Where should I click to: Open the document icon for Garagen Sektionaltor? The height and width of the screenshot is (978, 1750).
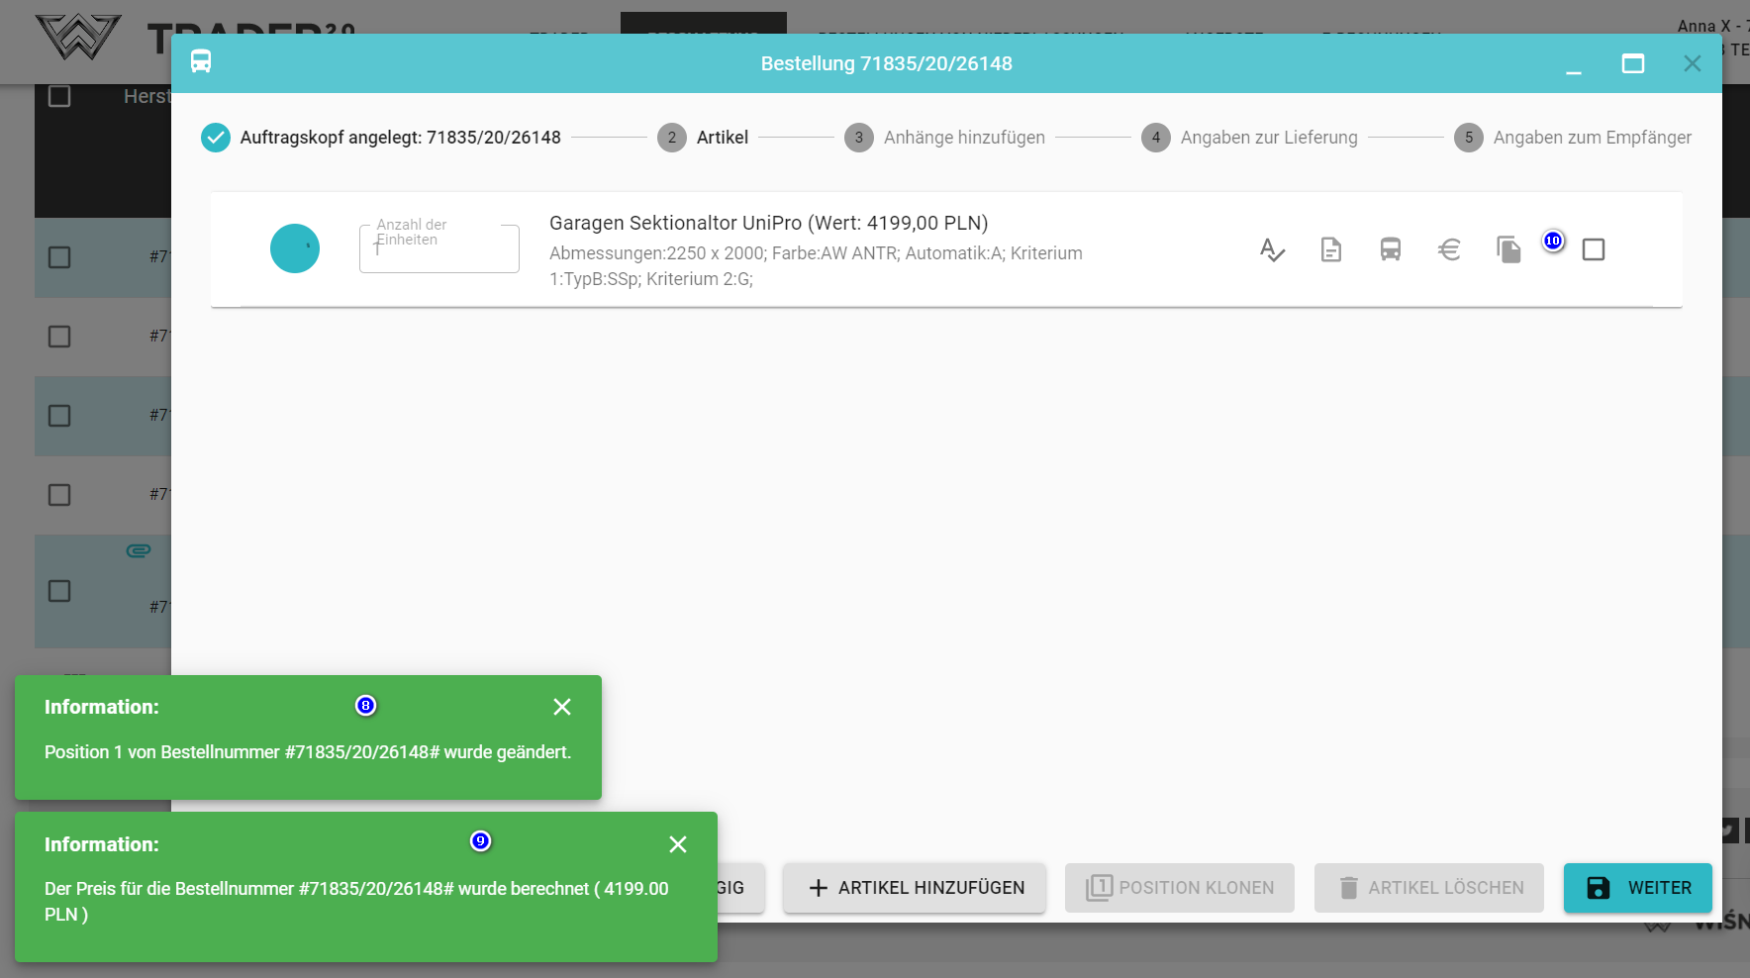pyautogui.click(x=1331, y=249)
